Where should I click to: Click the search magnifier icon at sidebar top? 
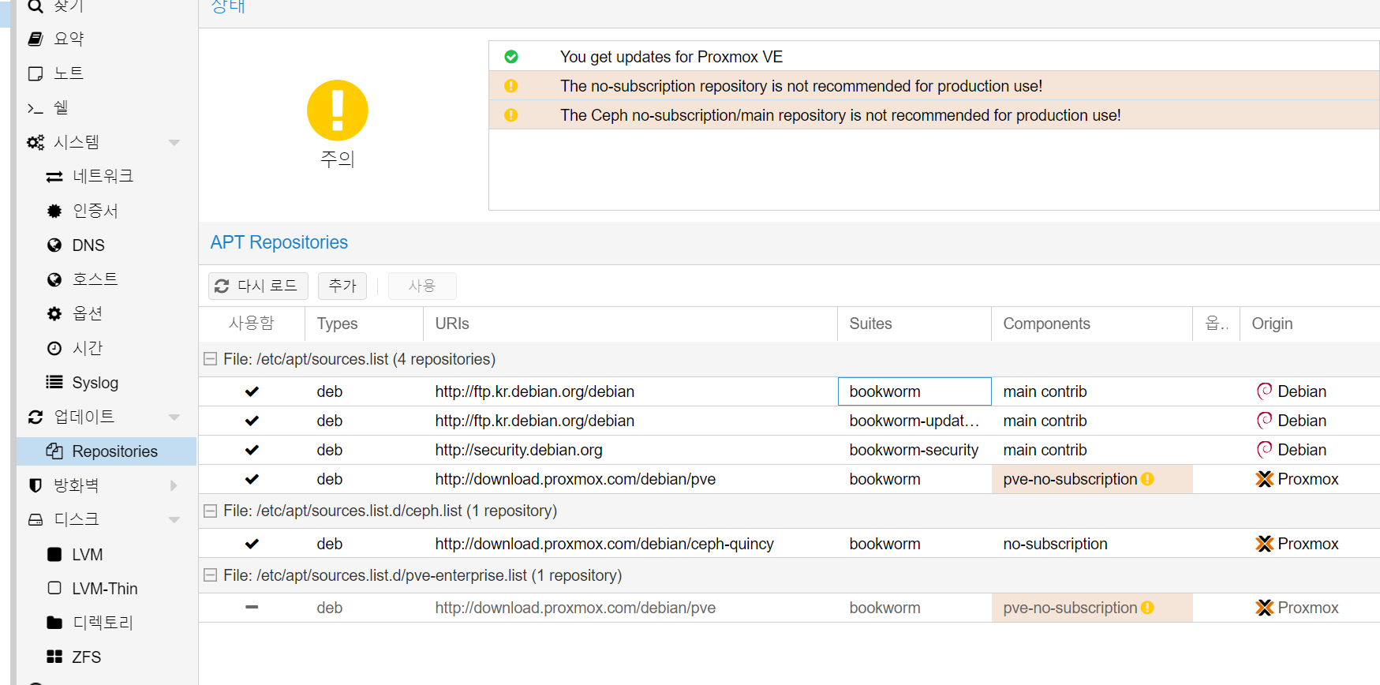(36, 6)
